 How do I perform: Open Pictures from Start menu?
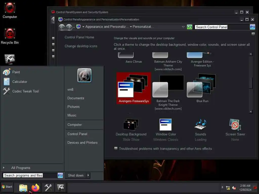[74, 107]
